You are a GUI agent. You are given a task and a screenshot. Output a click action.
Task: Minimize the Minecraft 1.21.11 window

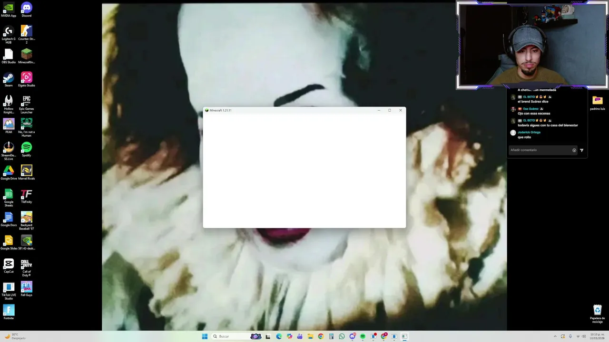tap(379, 110)
